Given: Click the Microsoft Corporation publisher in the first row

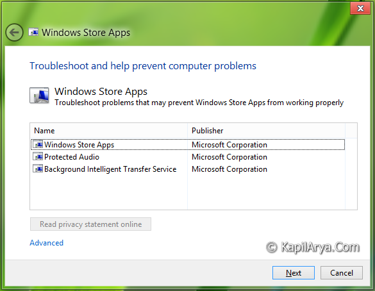Looking at the screenshot, I should [x=229, y=145].
